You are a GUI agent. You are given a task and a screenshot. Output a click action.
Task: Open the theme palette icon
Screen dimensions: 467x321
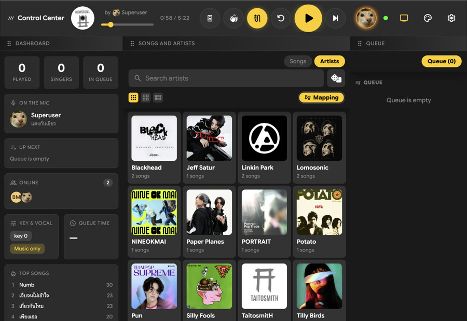tap(428, 18)
